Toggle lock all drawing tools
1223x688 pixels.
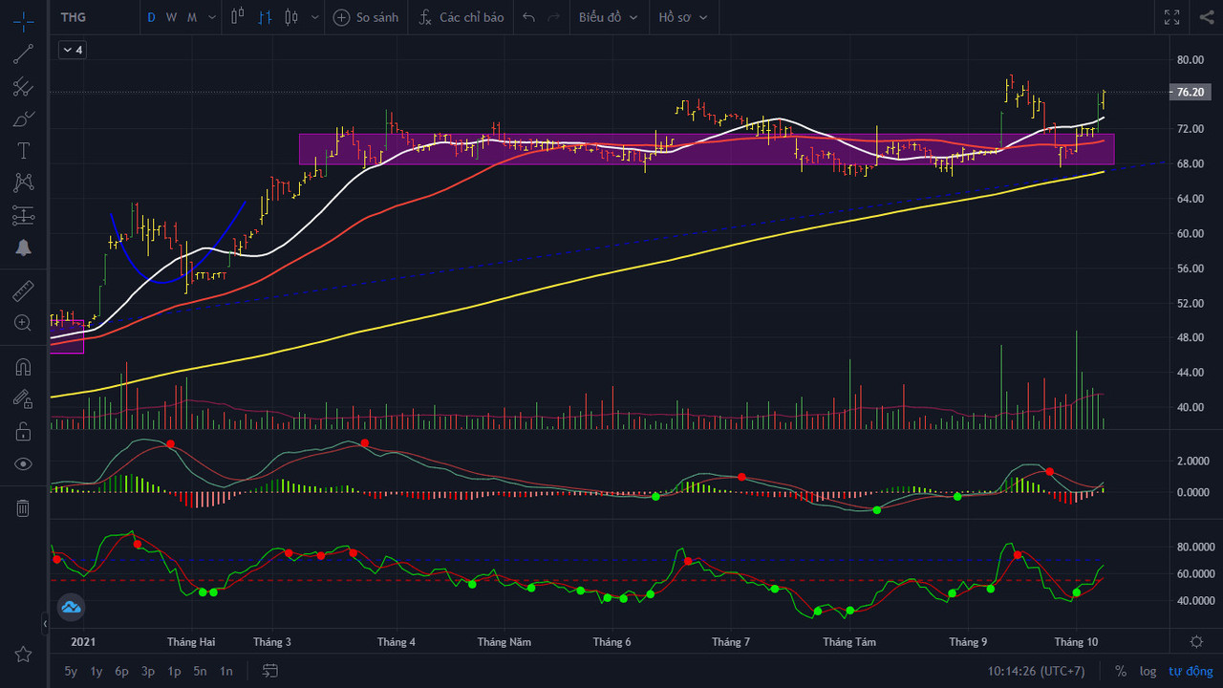23,432
